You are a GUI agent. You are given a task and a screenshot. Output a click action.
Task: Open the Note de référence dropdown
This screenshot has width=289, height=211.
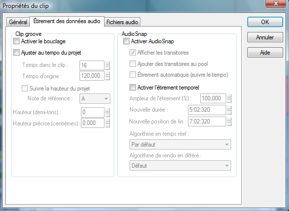point(95,99)
